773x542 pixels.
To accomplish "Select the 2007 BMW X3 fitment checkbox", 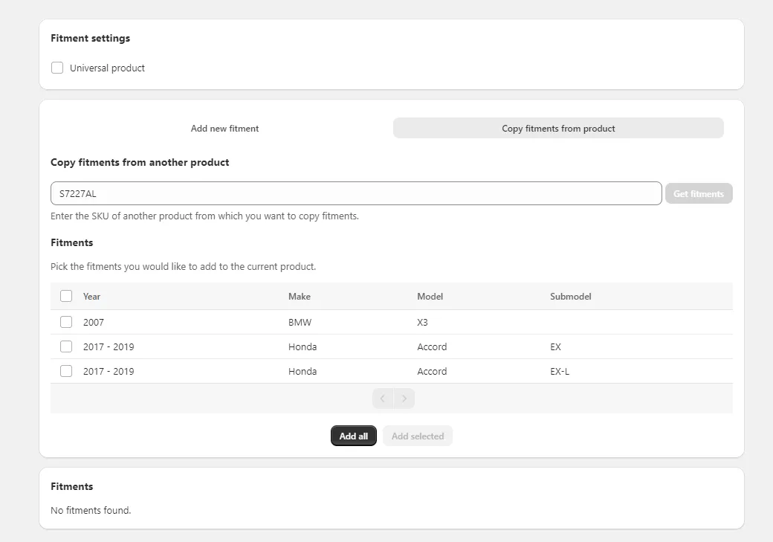I will click(x=66, y=322).
